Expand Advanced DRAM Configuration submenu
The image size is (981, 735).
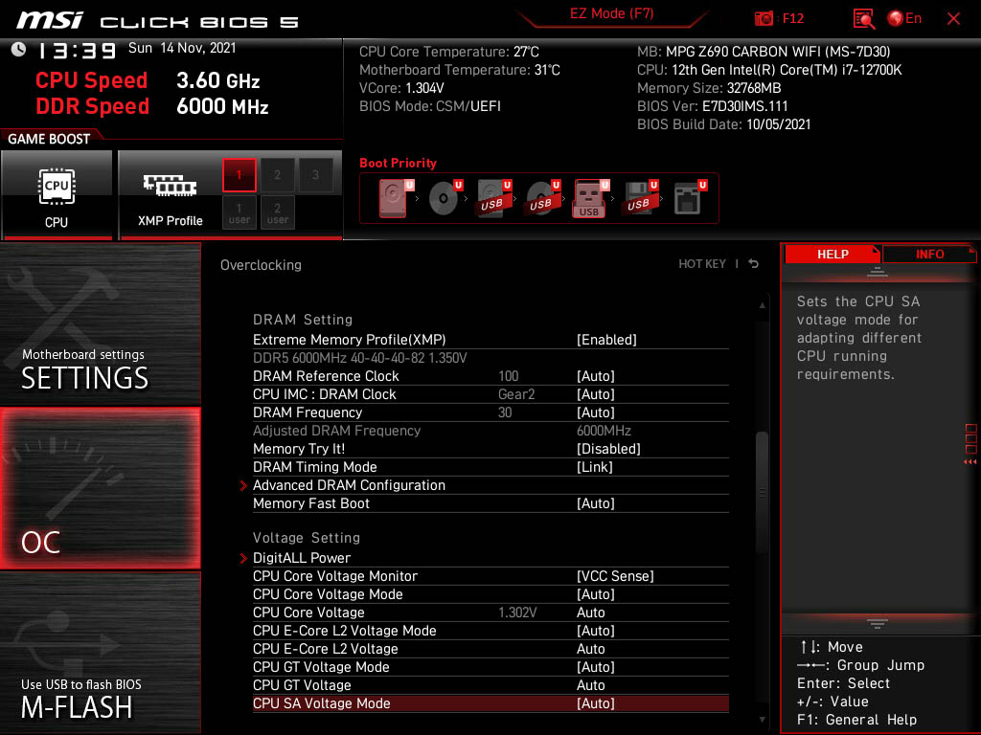(x=349, y=485)
